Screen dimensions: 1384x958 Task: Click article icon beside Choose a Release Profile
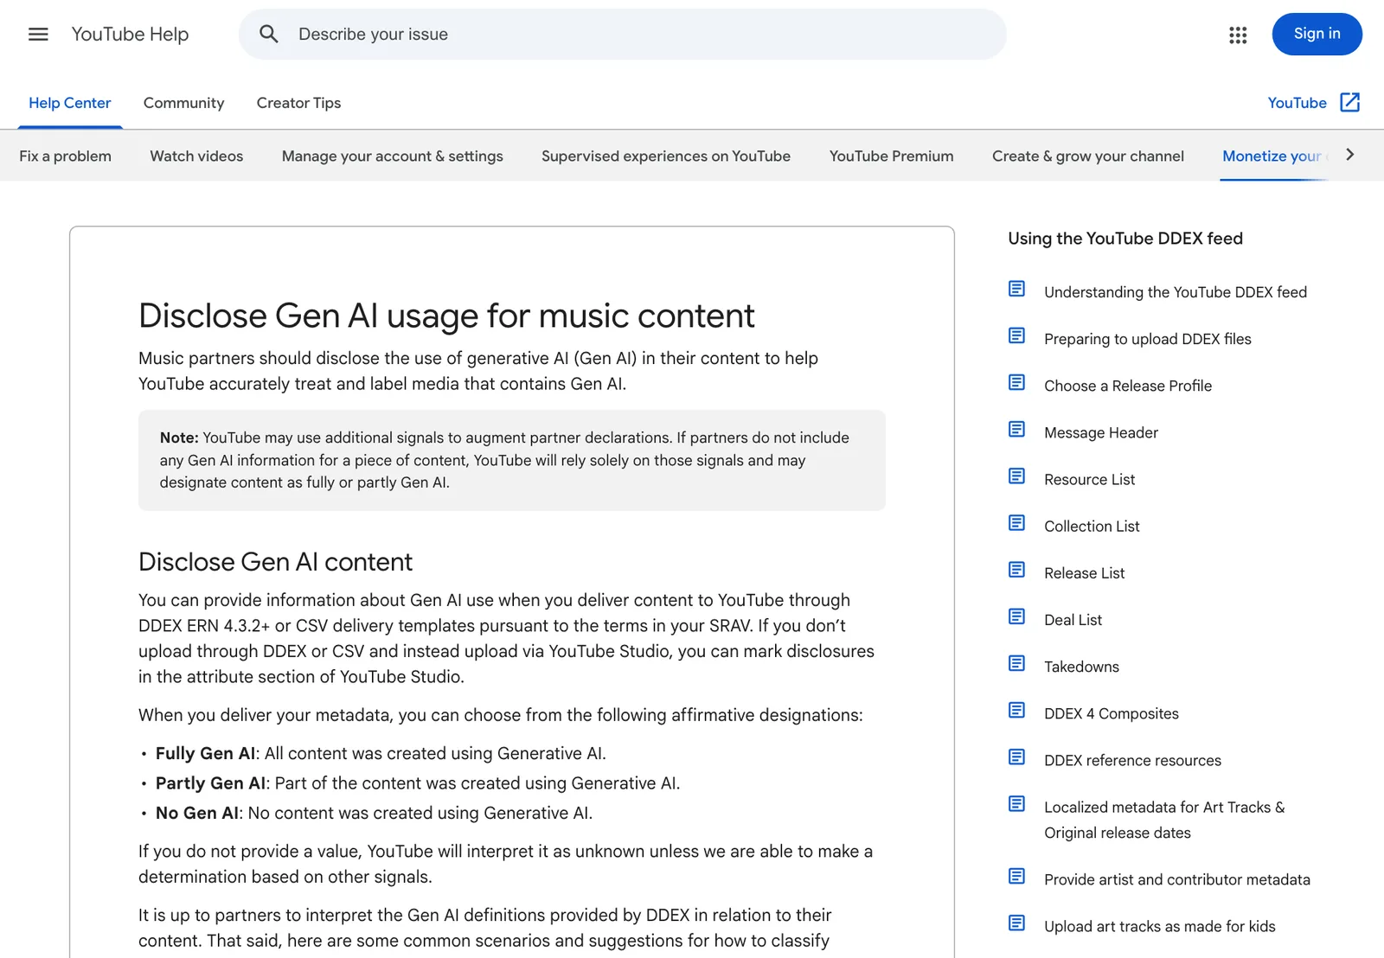(x=1016, y=382)
